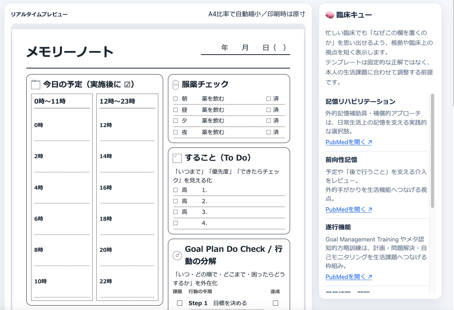Click the リアルタイムプレビュー label

click(x=39, y=14)
